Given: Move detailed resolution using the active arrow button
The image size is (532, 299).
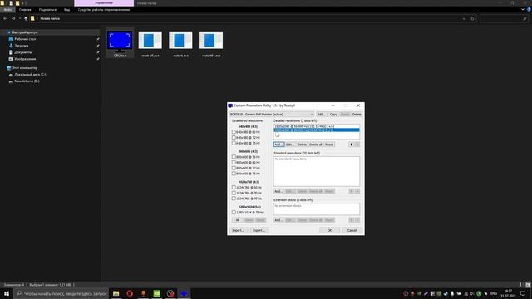Looking at the screenshot, I should [352, 145].
